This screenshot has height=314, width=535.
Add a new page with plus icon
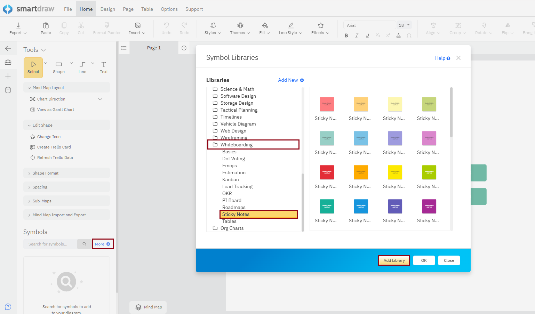click(184, 48)
